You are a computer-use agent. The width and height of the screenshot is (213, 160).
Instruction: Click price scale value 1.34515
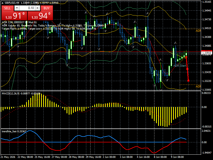207,28
